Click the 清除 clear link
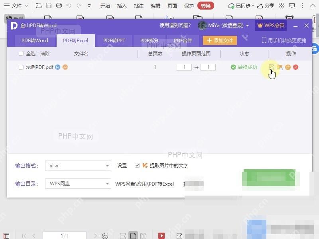This screenshot has width=319, height=239. pyautogui.click(x=45, y=54)
